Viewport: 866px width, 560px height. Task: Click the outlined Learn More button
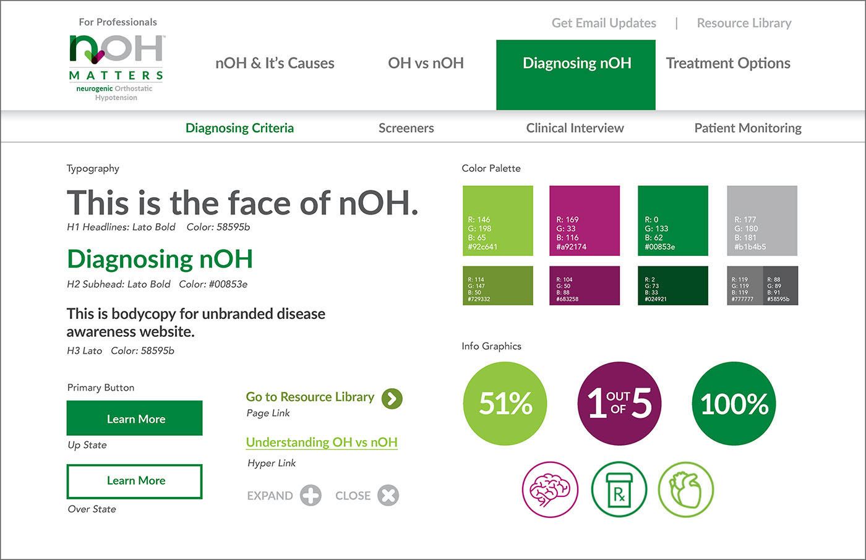pos(134,481)
